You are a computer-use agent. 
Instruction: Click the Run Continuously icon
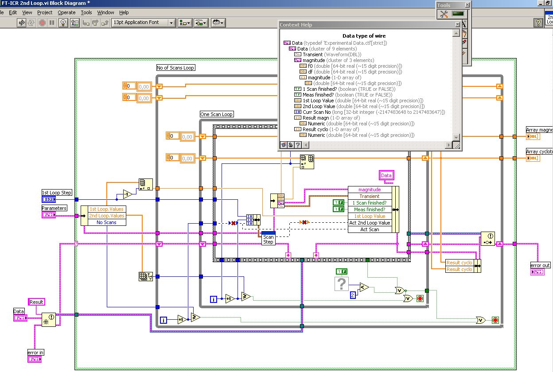[x=32, y=23]
